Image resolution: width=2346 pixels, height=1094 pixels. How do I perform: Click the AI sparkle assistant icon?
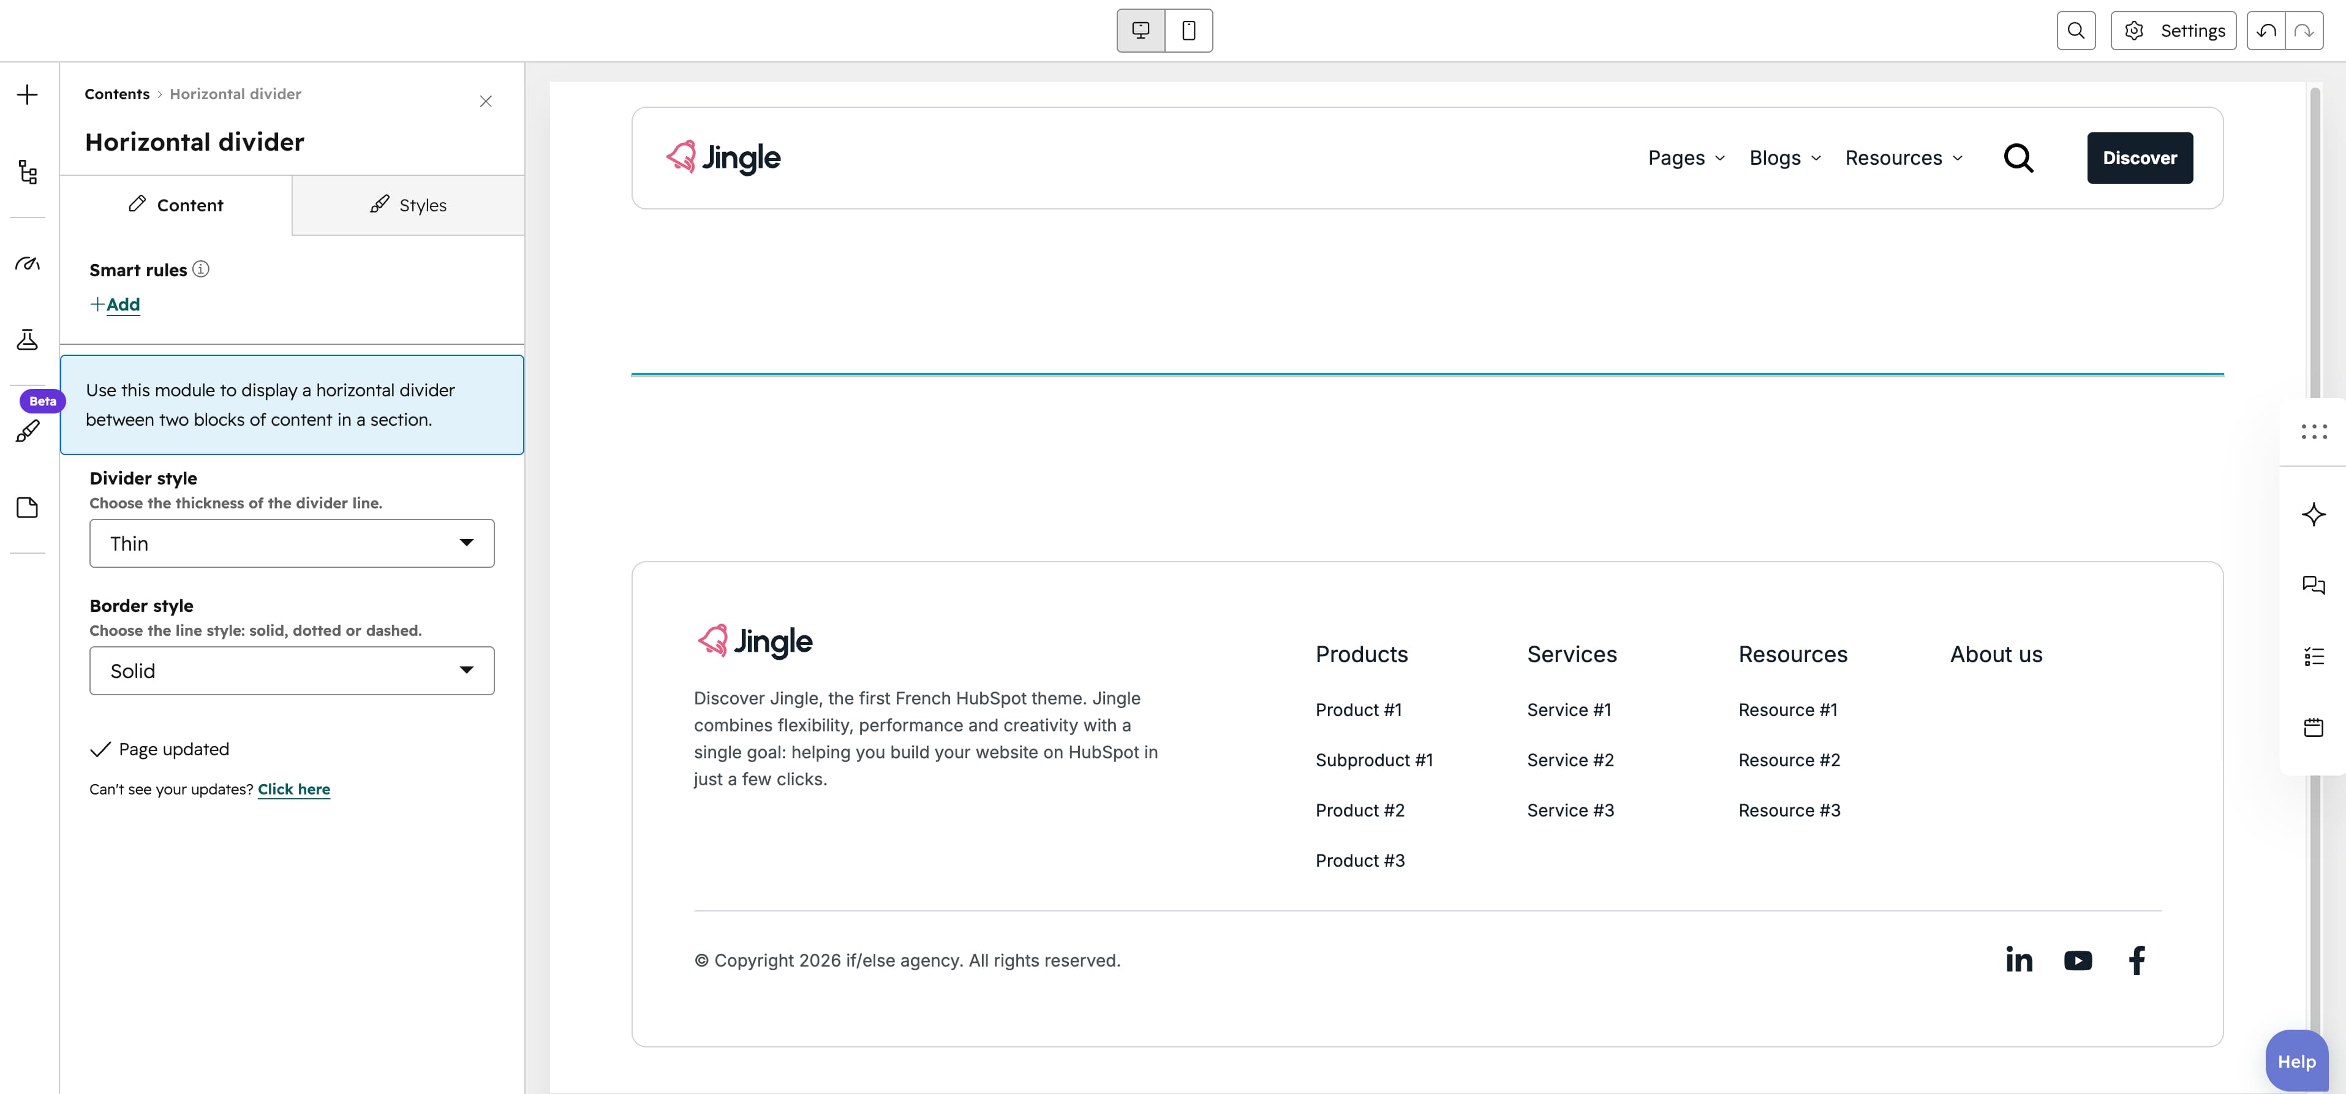click(2313, 515)
